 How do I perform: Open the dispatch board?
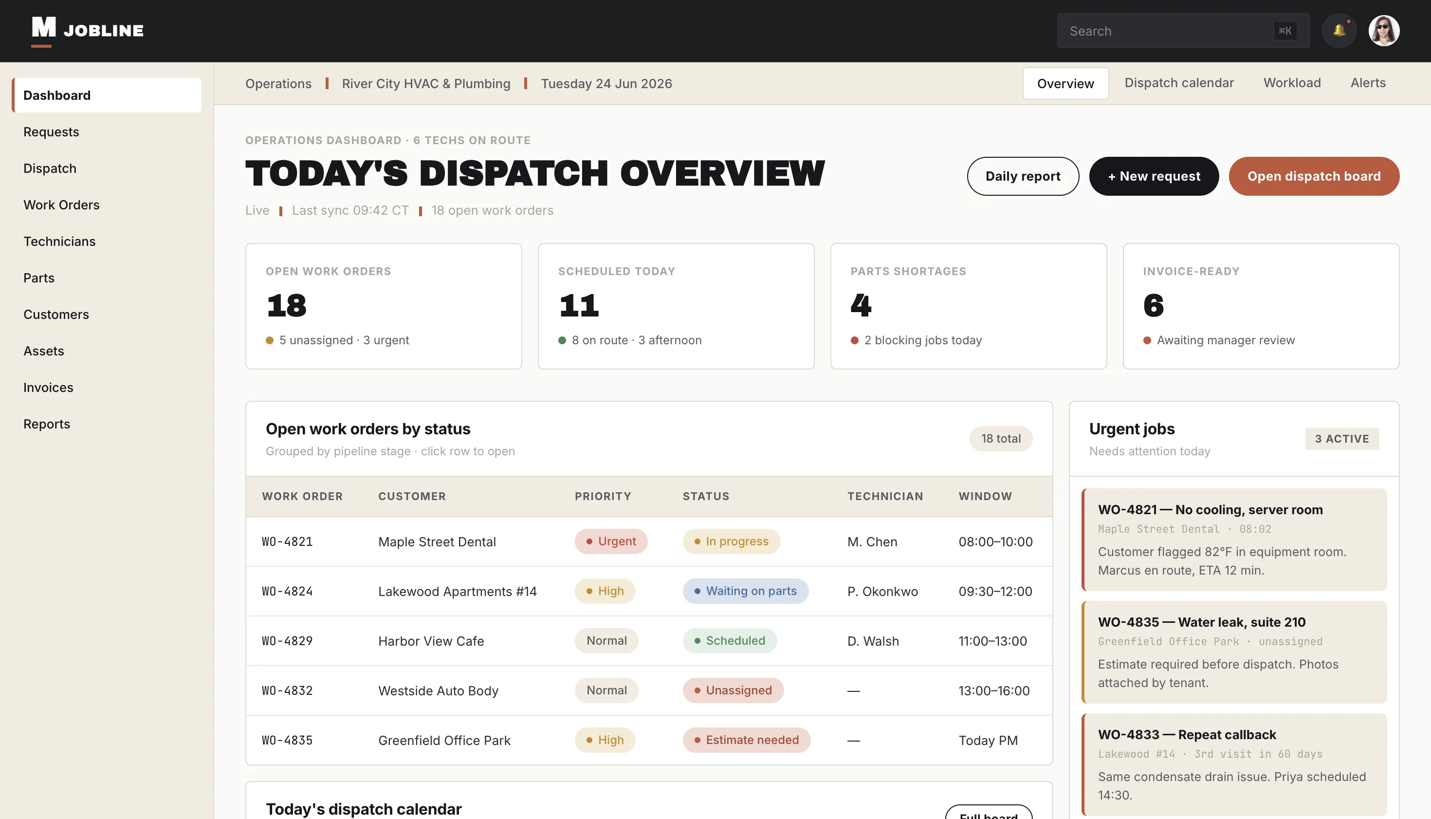pos(1314,176)
